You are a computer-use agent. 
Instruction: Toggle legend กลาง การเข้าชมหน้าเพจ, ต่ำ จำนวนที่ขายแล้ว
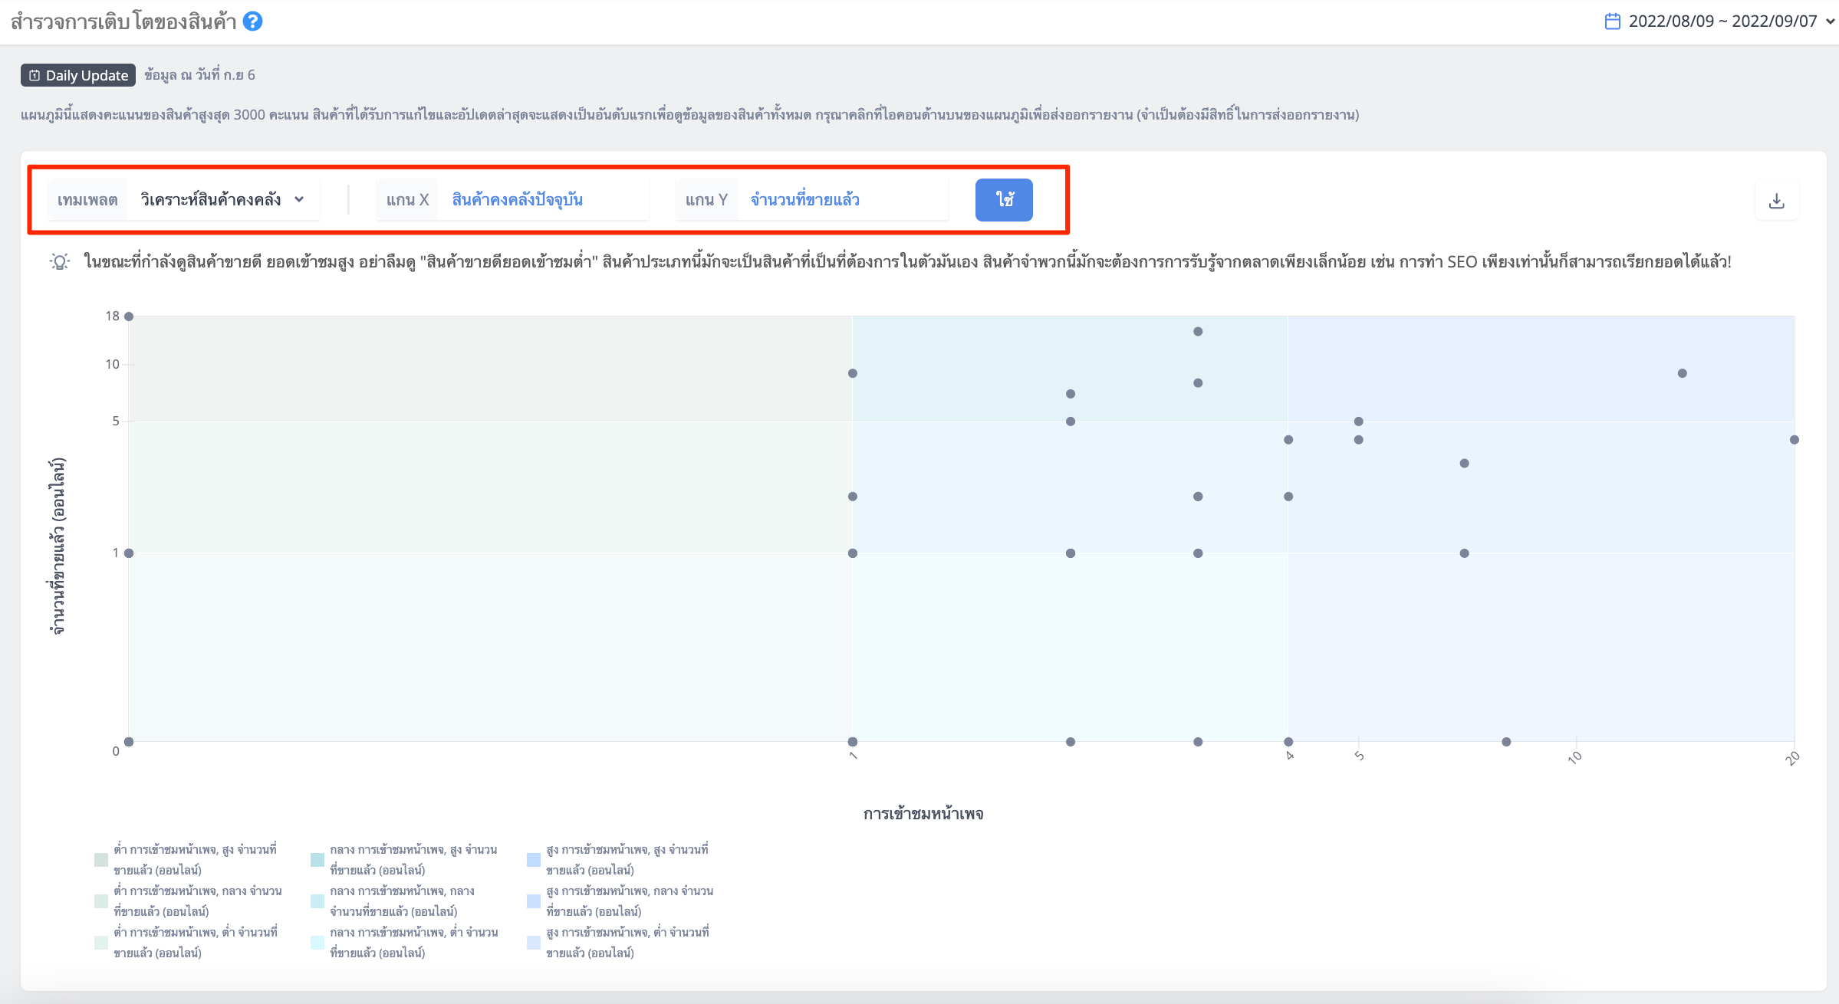[405, 943]
